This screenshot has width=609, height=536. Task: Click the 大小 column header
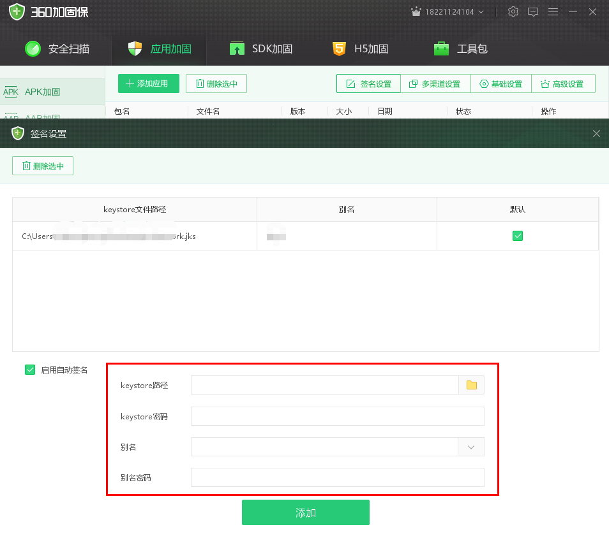(x=343, y=112)
